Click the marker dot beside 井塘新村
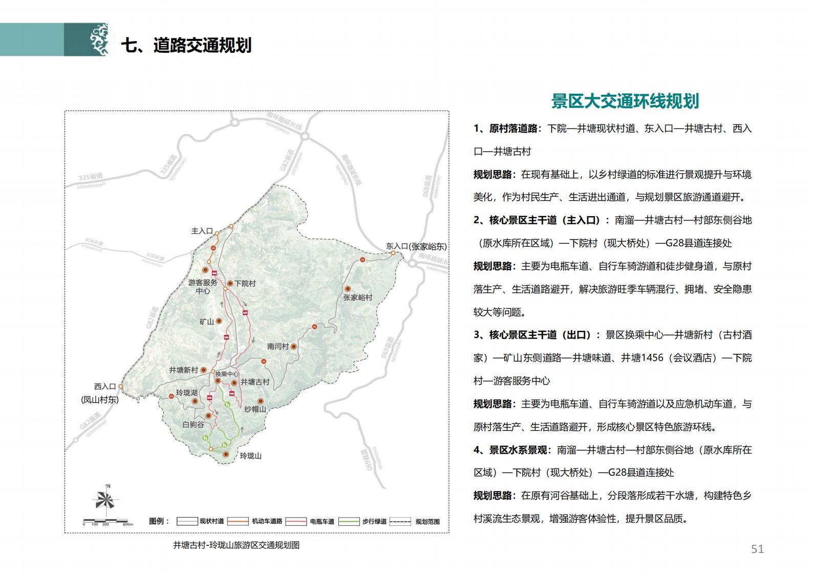The height and width of the screenshot is (575, 813). 203,370
